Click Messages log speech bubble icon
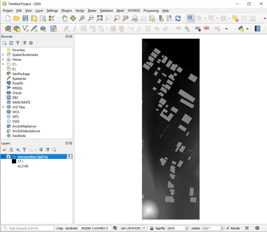 (x=257, y=228)
